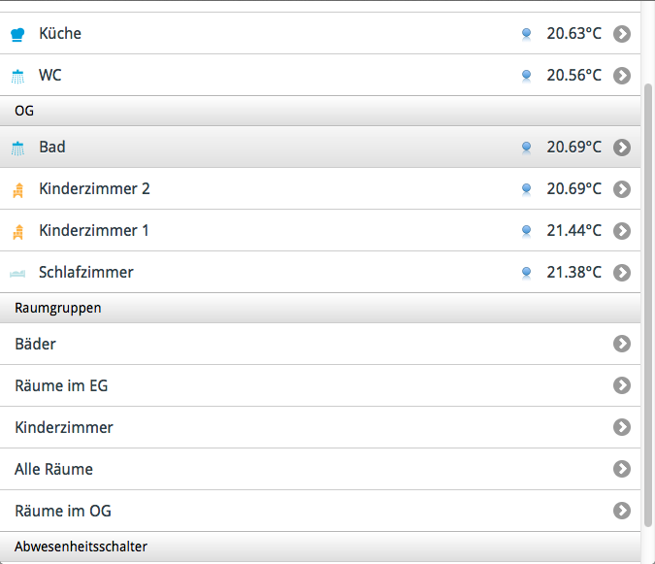Select the highlighted Bad room row
This screenshot has width=655, height=564.
point(320,147)
